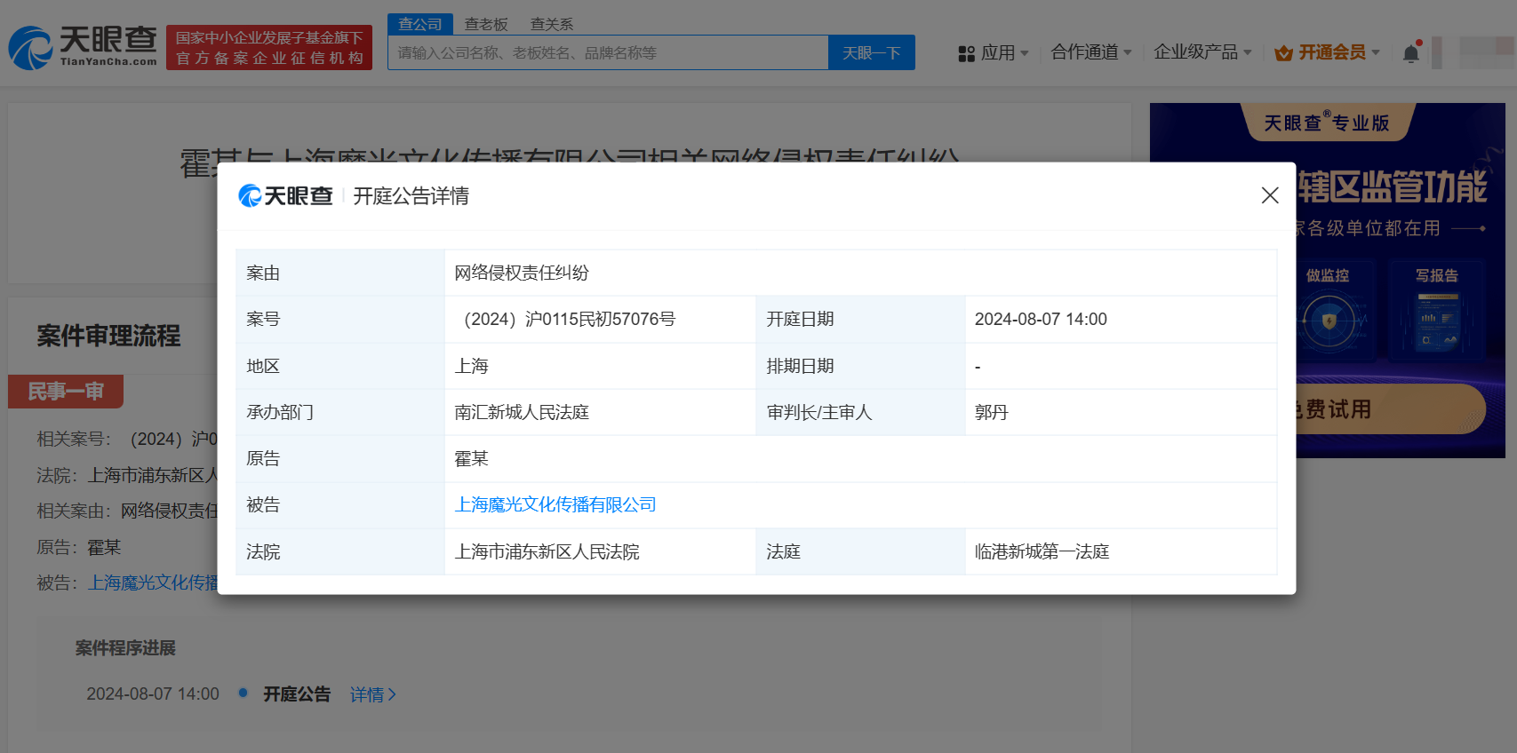
Task: Switch to the 查关系 search tab
Action: tap(552, 24)
